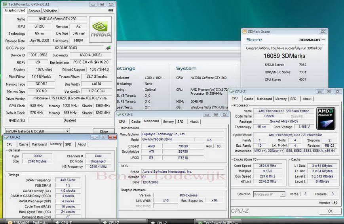344x224 pixels.
Task: Click the CPU-Z Mainboard window title icon
Action: [x=119, y=114]
